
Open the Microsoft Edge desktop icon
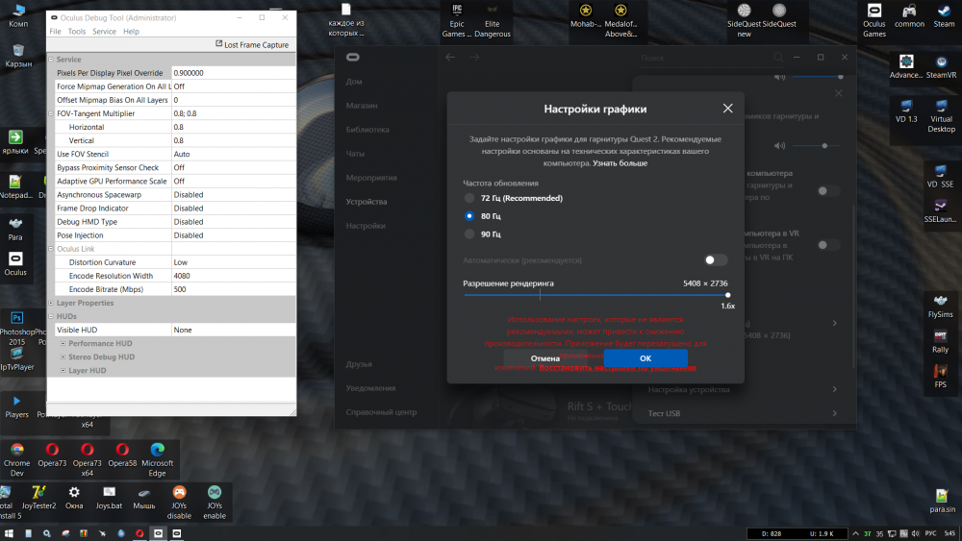tap(157, 459)
